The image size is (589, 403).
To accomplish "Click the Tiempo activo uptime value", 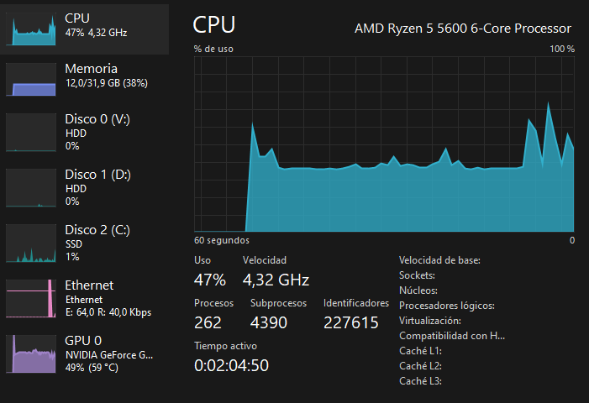I will point(231,366).
